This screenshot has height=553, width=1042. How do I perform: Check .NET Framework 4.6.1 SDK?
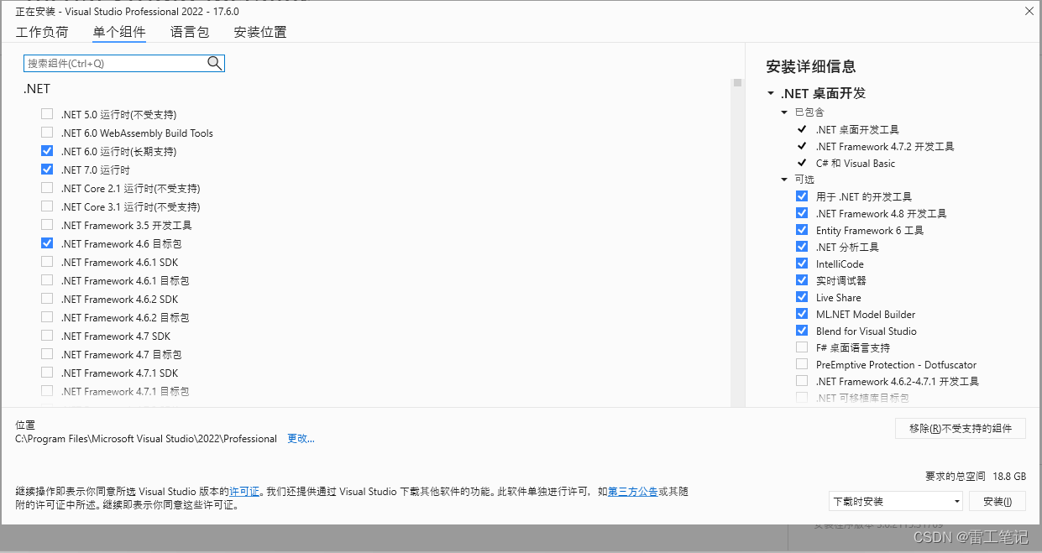click(47, 262)
